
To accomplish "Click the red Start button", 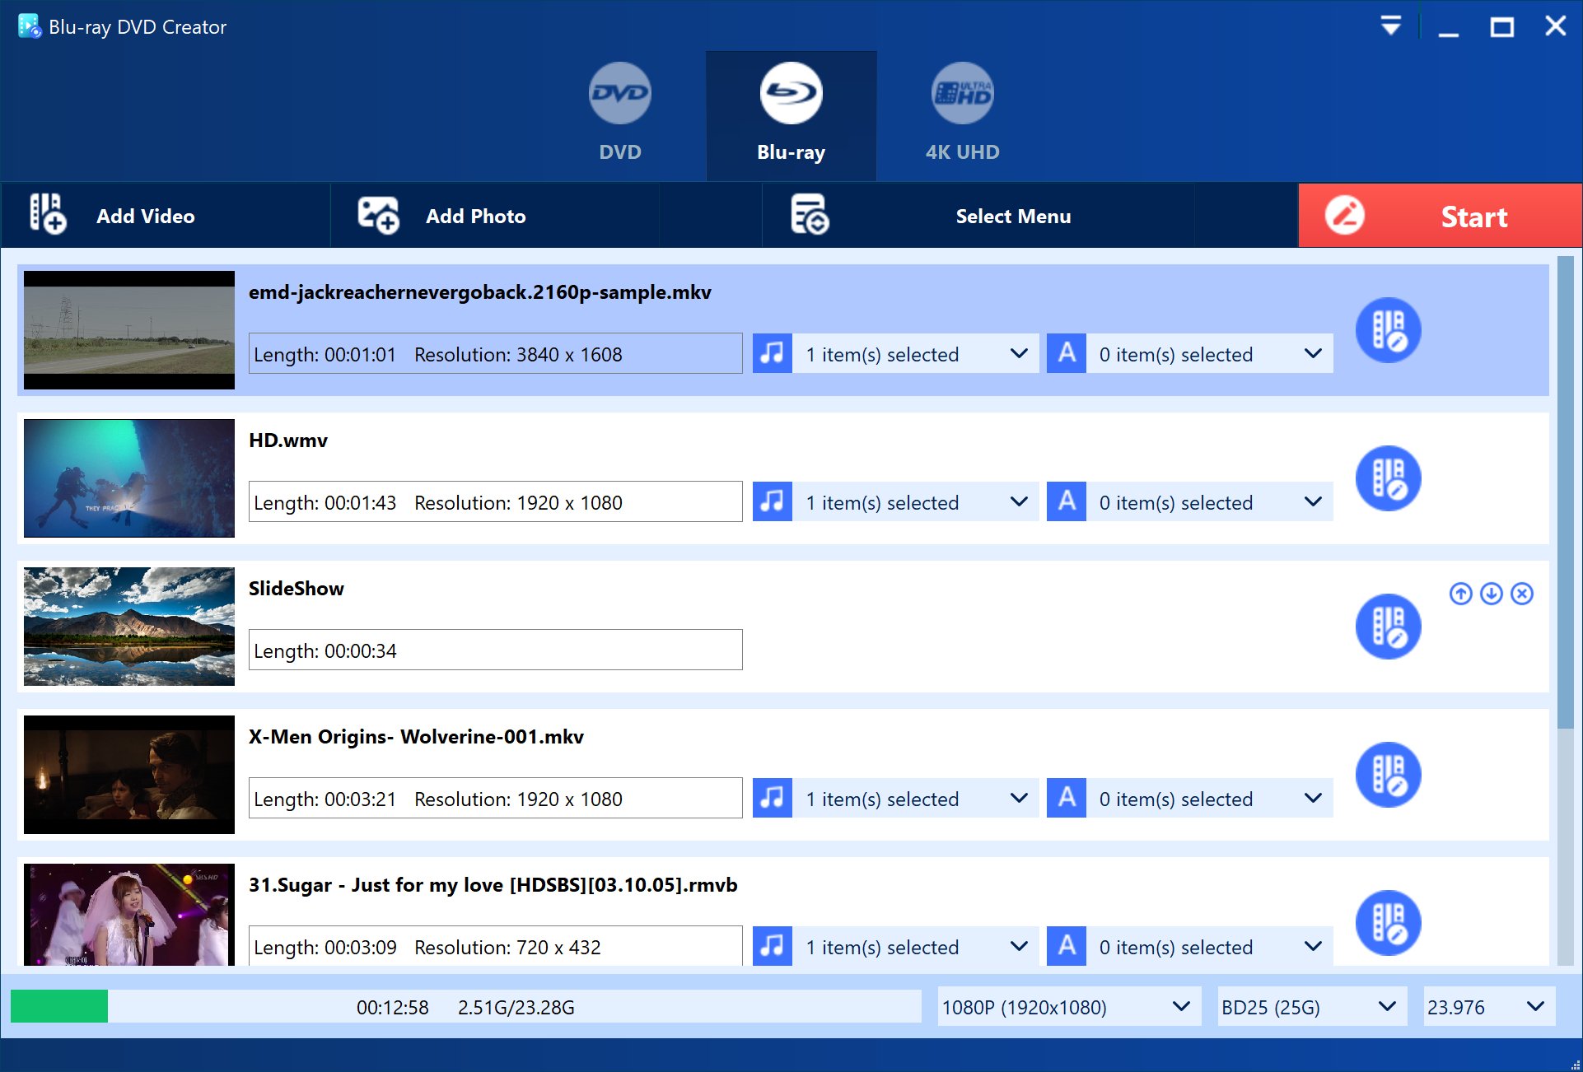I will (x=1440, y=215).
